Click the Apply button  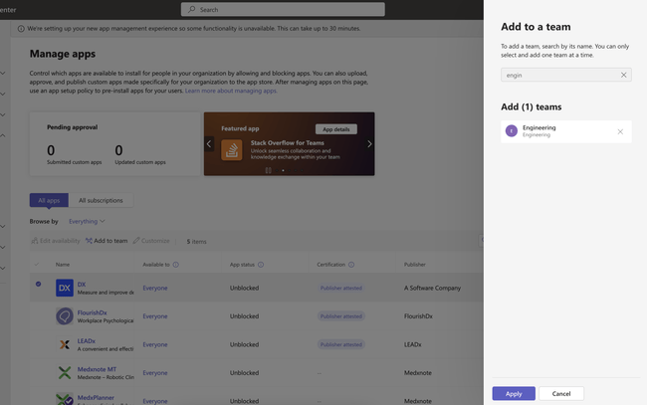point(514,393)
